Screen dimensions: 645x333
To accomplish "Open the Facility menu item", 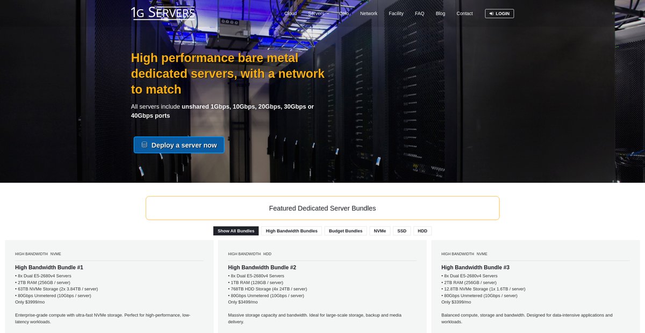I will pyautogui.click(x=396, y=13).
